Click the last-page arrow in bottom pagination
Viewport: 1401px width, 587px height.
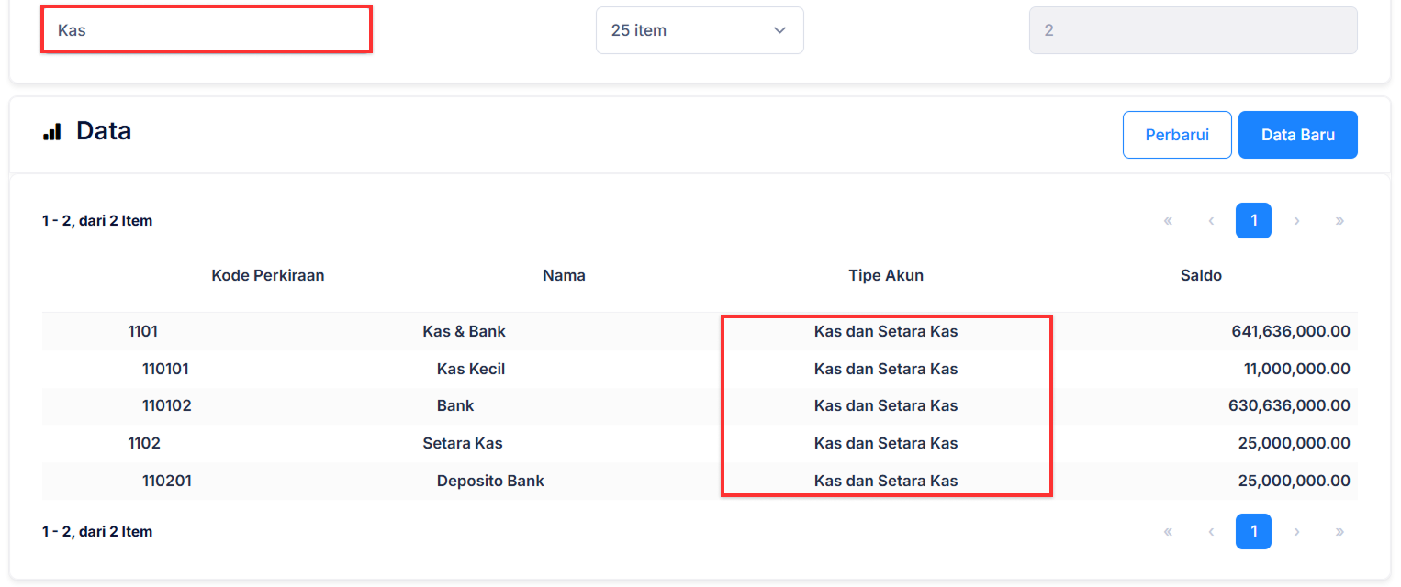pyautogui.click(x=1339, y=531)
